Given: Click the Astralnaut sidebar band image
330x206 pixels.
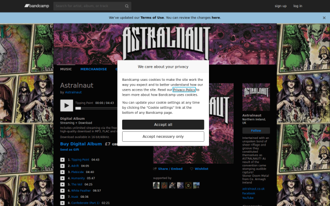Looking at the screenshot, I should [x=256, y=97].
